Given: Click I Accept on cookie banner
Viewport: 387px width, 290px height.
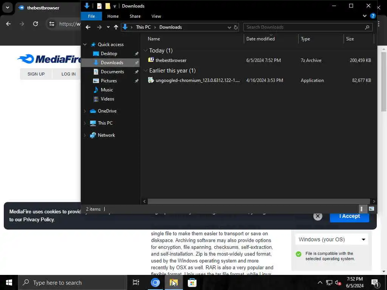Looking at the screenshot, I should tap(350, 216).
